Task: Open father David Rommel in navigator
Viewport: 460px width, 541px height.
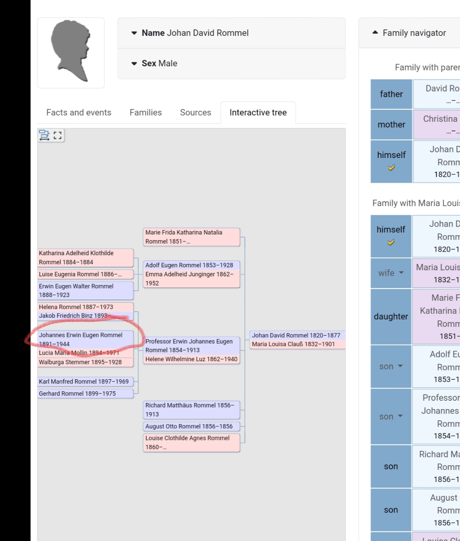Action: tap(437, 94)
